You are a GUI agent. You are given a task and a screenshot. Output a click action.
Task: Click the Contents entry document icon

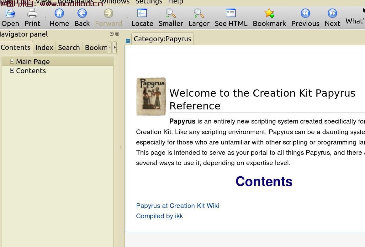click(x=12, y=70)
